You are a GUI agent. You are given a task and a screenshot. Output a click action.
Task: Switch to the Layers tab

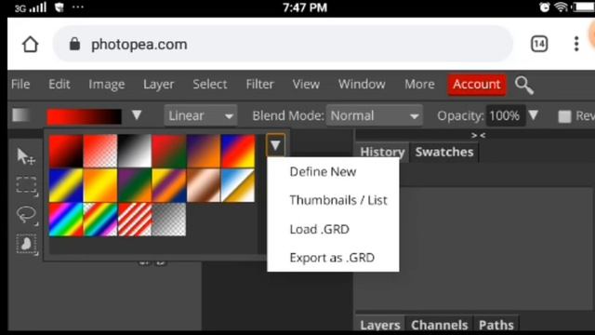click(380, 325)
